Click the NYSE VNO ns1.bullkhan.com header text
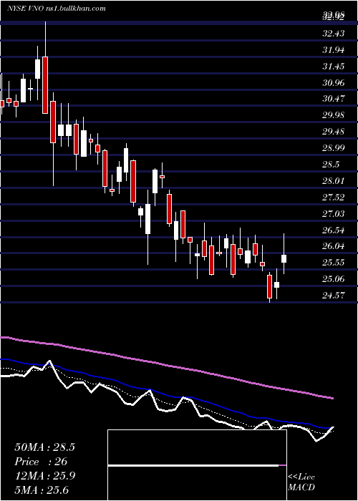This screenshot has height=501, width=358. point(57,8)
